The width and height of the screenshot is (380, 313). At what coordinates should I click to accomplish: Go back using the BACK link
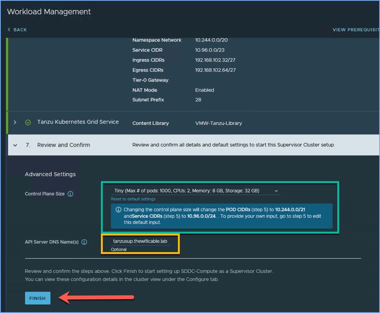[x=20, y=30]
